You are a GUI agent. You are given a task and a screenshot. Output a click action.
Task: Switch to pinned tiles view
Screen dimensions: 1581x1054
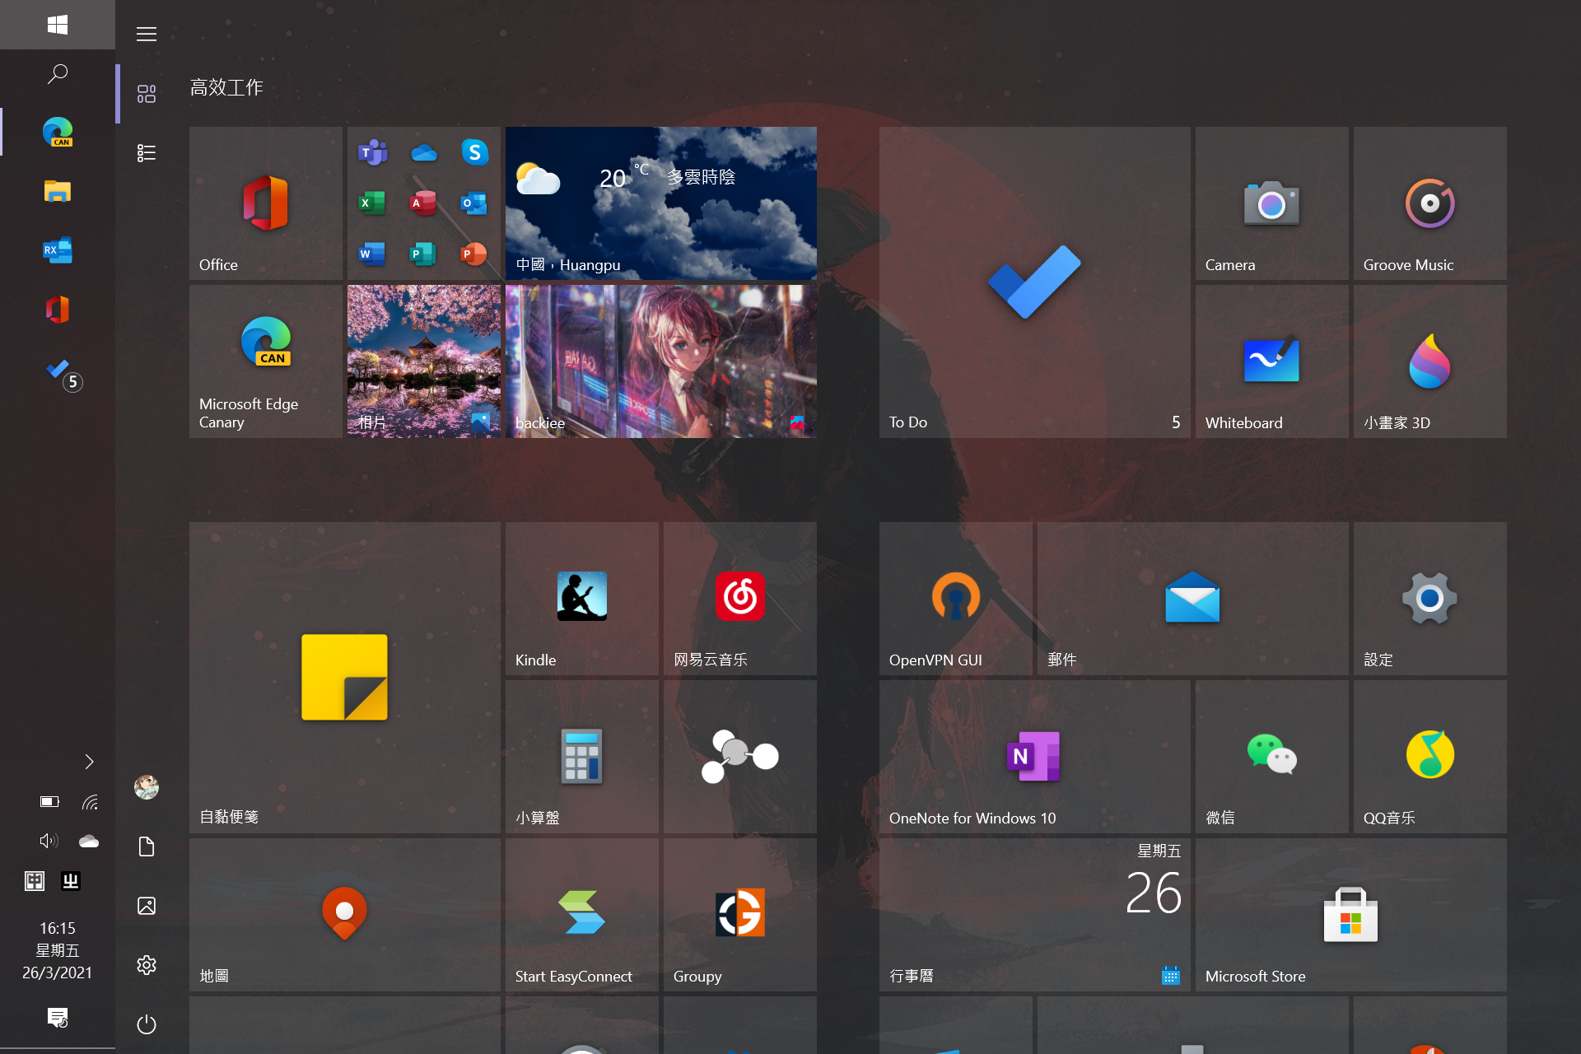(147, 94)
